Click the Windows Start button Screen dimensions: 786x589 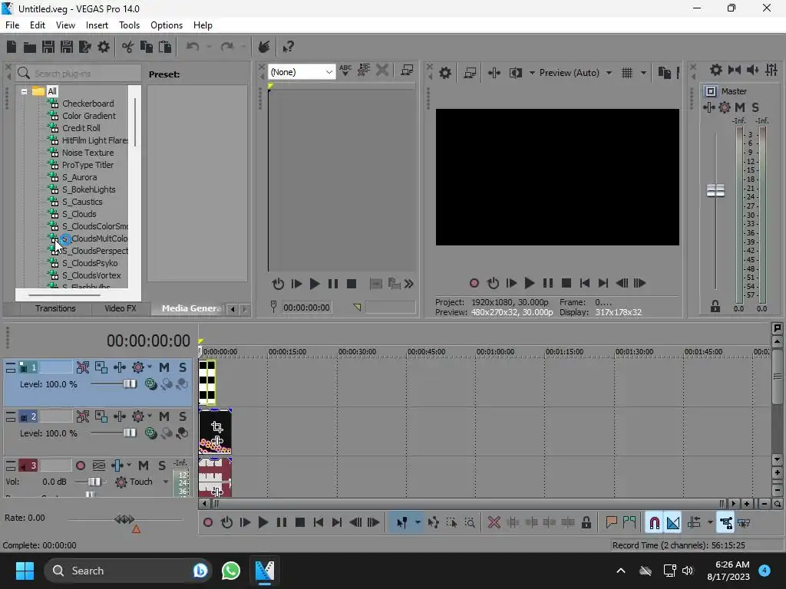click(x=25, y=571)
